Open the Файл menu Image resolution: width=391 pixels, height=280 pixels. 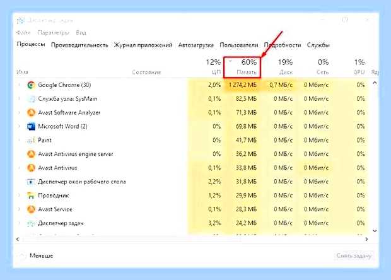click(23, 33)
